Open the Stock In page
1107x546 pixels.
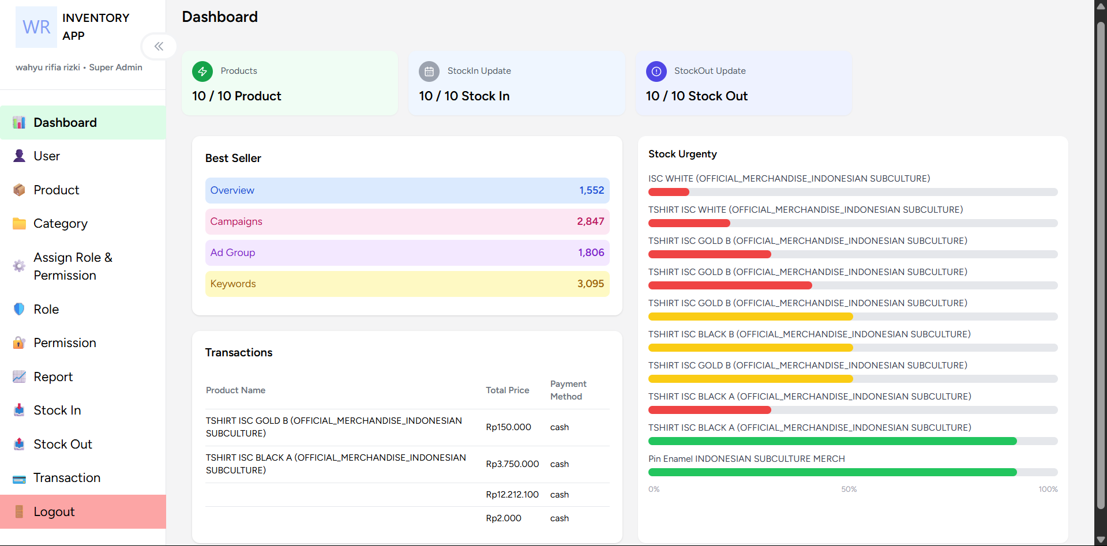(57, 410)
